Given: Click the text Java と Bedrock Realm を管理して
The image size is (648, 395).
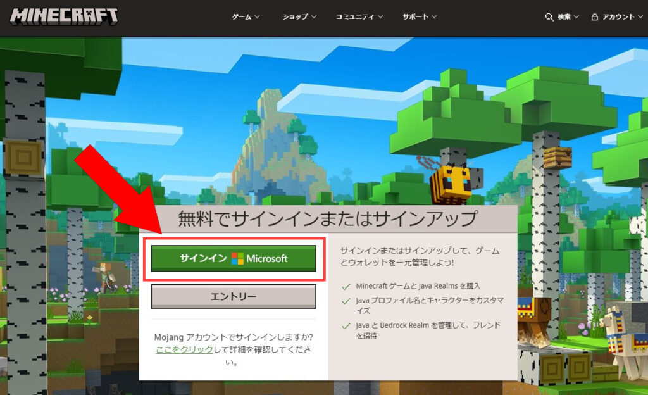Looking at the screenshot, I should 412,325.
